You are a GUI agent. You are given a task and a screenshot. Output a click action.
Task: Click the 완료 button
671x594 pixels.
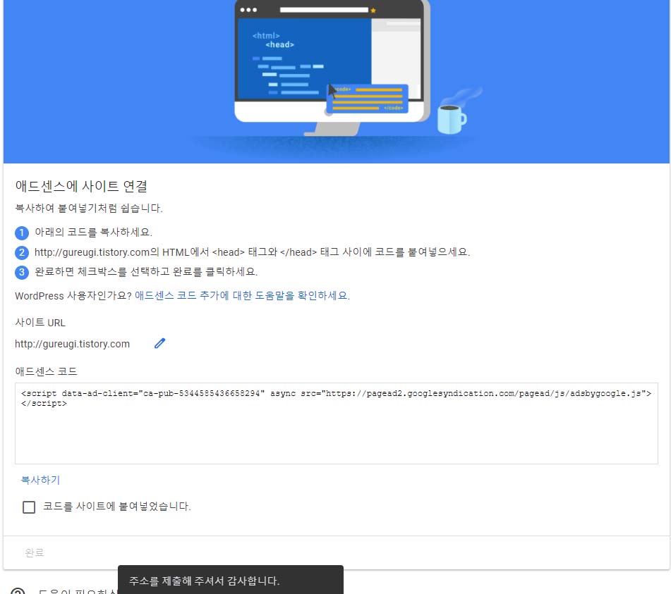(x=35, y=552)
